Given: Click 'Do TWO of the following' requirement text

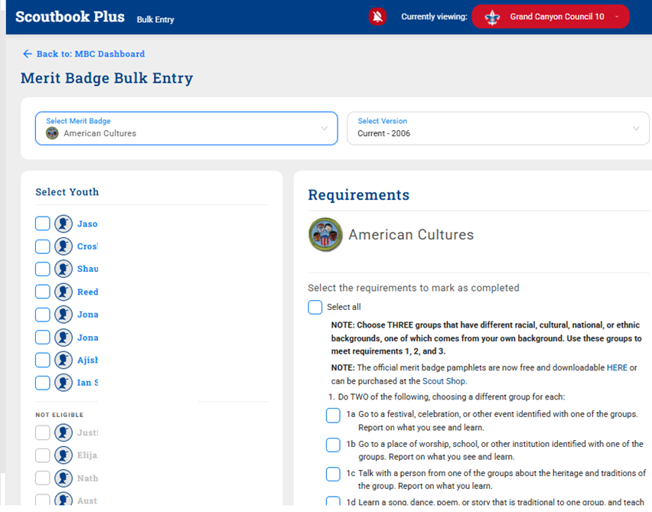Looking at the screenshot, I should click(452, 396).
